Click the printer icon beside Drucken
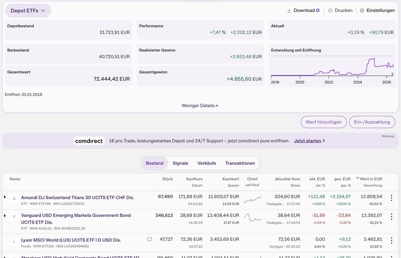The image size is (401, 258). (330, 10)
